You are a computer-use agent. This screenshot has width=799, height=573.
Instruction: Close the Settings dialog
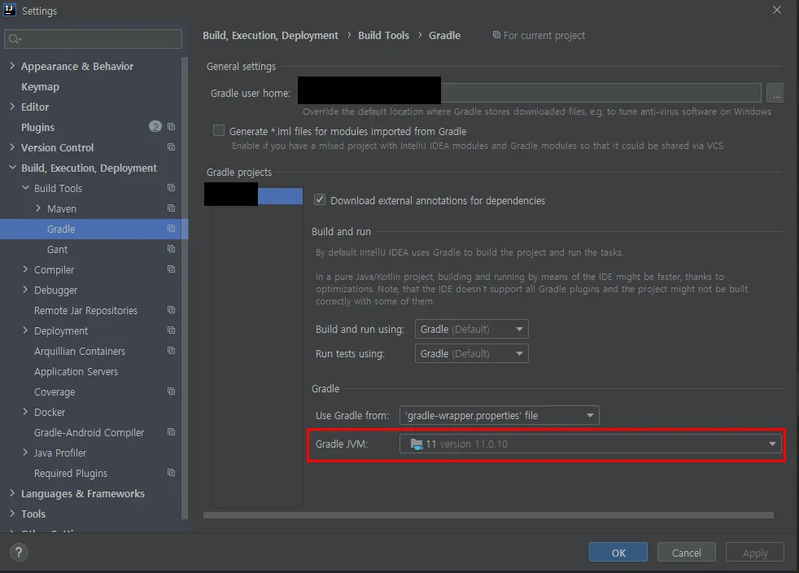(x=776, y=10)
